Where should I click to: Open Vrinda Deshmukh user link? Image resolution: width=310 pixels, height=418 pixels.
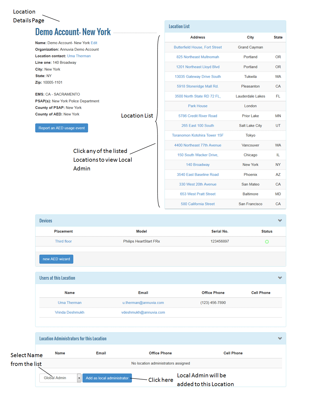click(x=70, y=312)
